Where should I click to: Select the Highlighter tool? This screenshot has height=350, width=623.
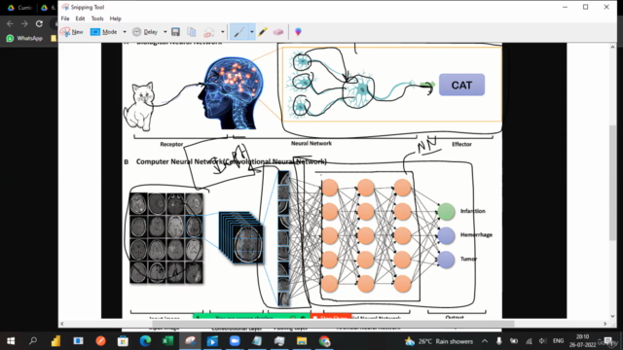coord(262,32)
